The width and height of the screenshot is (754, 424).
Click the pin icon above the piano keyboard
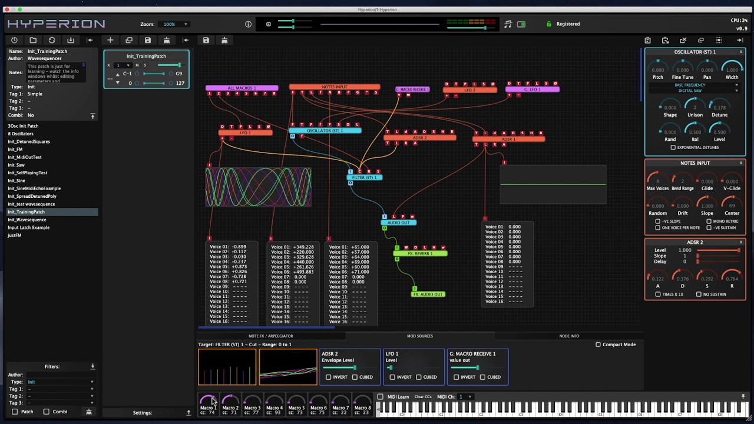click(743, 396)
